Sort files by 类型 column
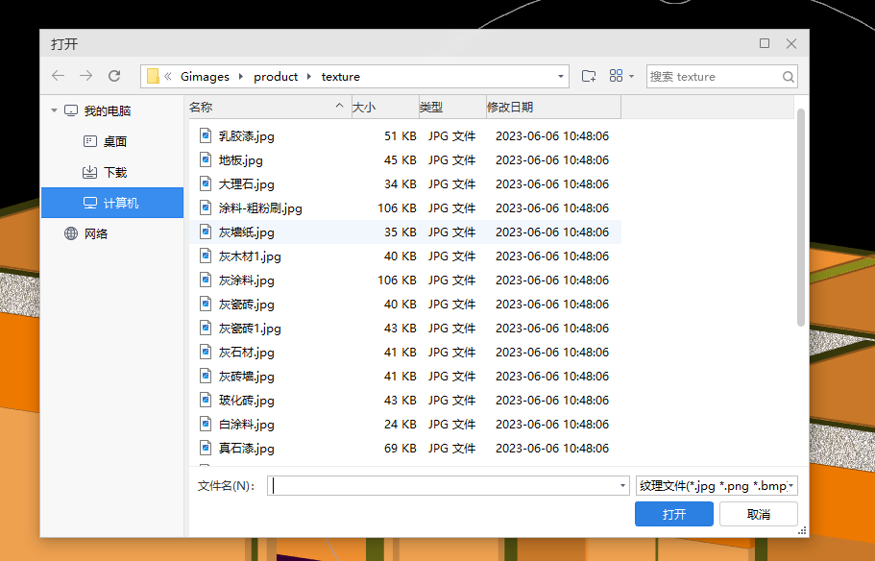Screen dimensions: 875x561 tap(452, 107)
